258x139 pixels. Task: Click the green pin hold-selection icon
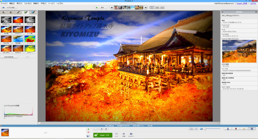pos(88,129)
